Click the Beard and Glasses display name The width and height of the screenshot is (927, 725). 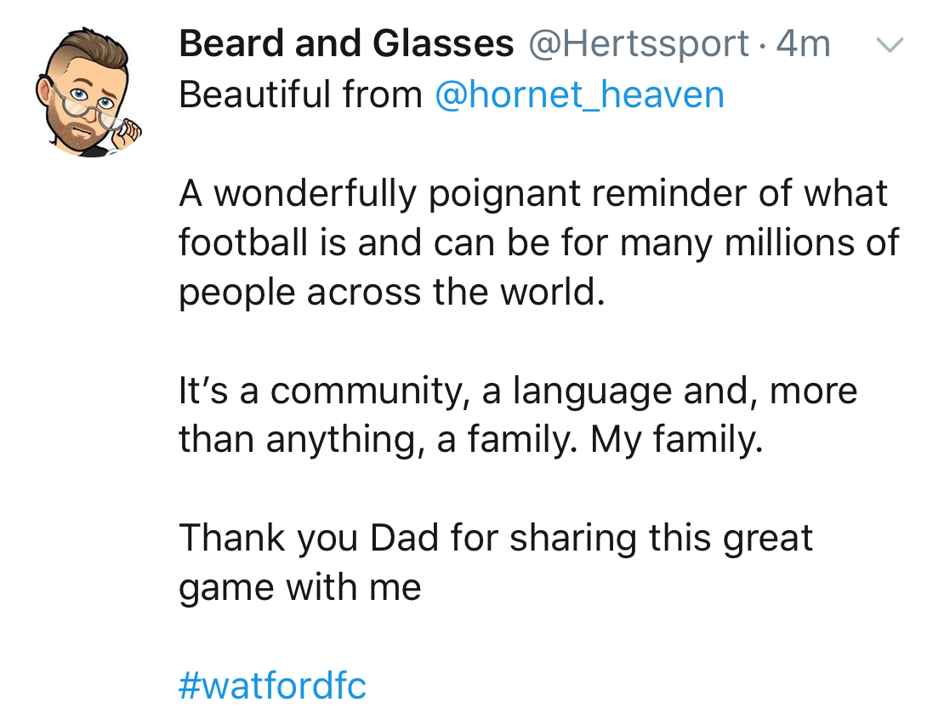pyautogui.click(x=346, y=44)
